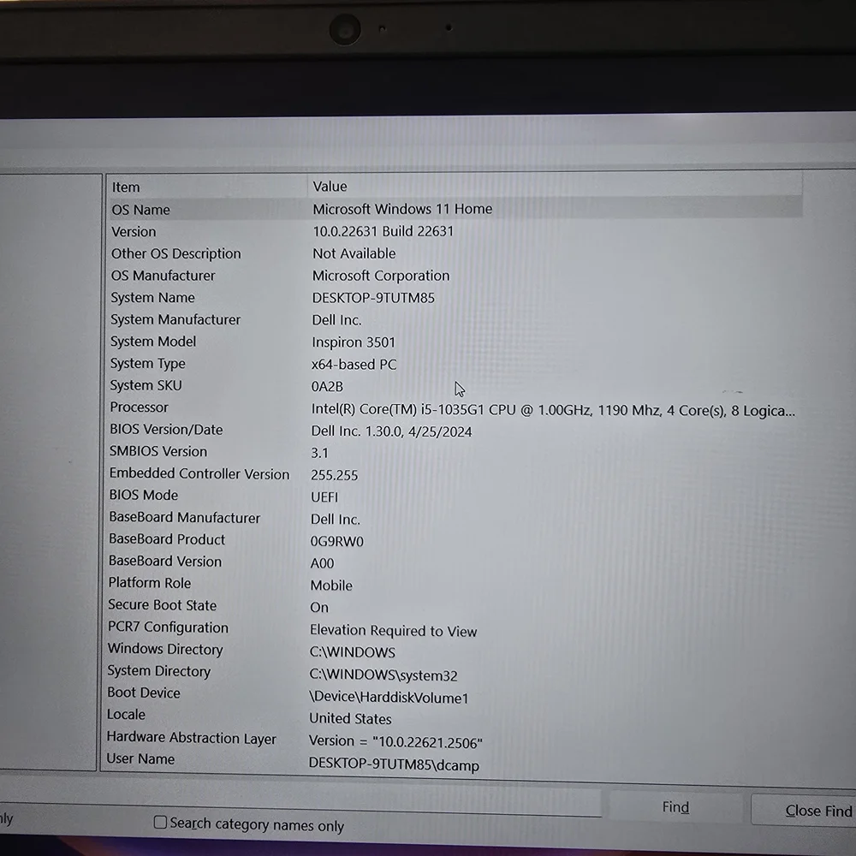Select the Processor row label
Screen dimensions: 856x856
click(139, 407)
